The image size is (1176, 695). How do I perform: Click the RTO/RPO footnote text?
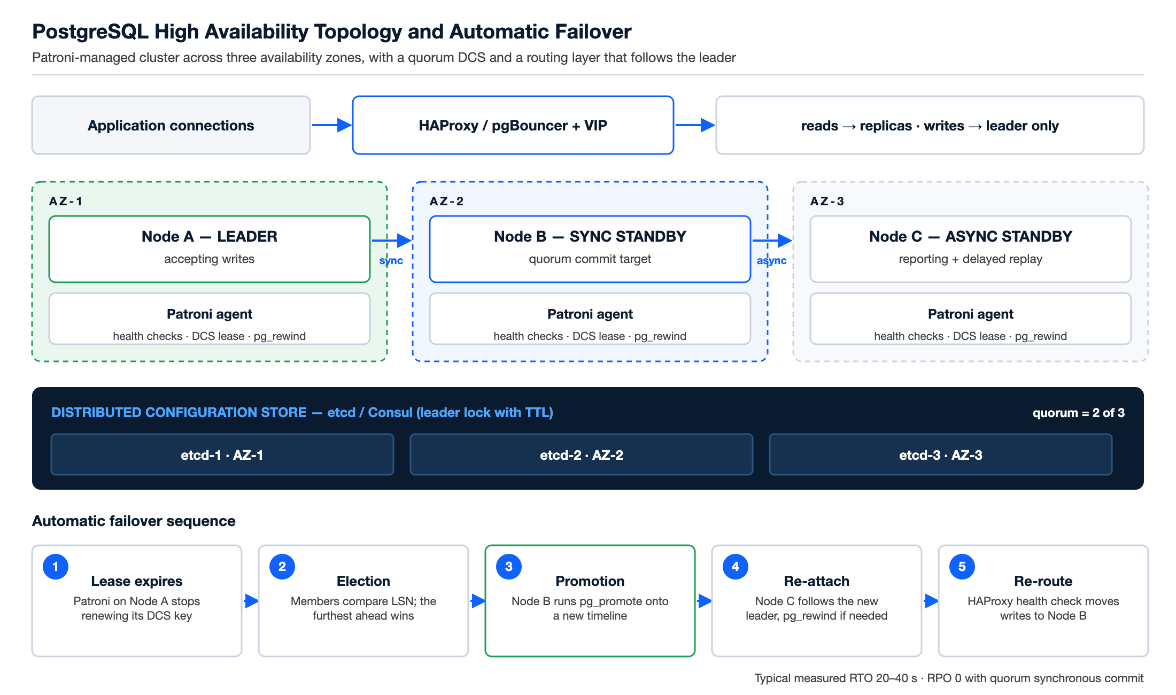[x=949, y=678]
